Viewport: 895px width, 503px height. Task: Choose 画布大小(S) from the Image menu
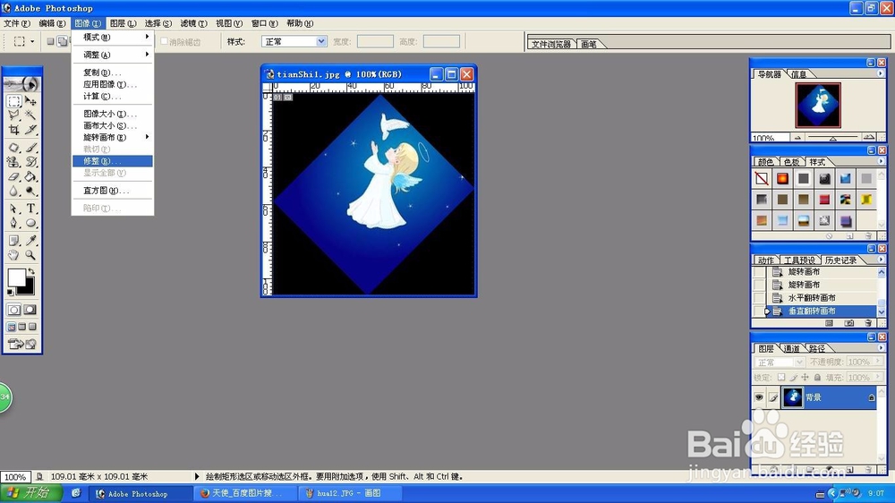tap(113, 125)
